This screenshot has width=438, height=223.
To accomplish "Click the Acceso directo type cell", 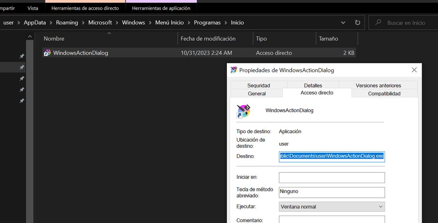I will tap(274, 53).
